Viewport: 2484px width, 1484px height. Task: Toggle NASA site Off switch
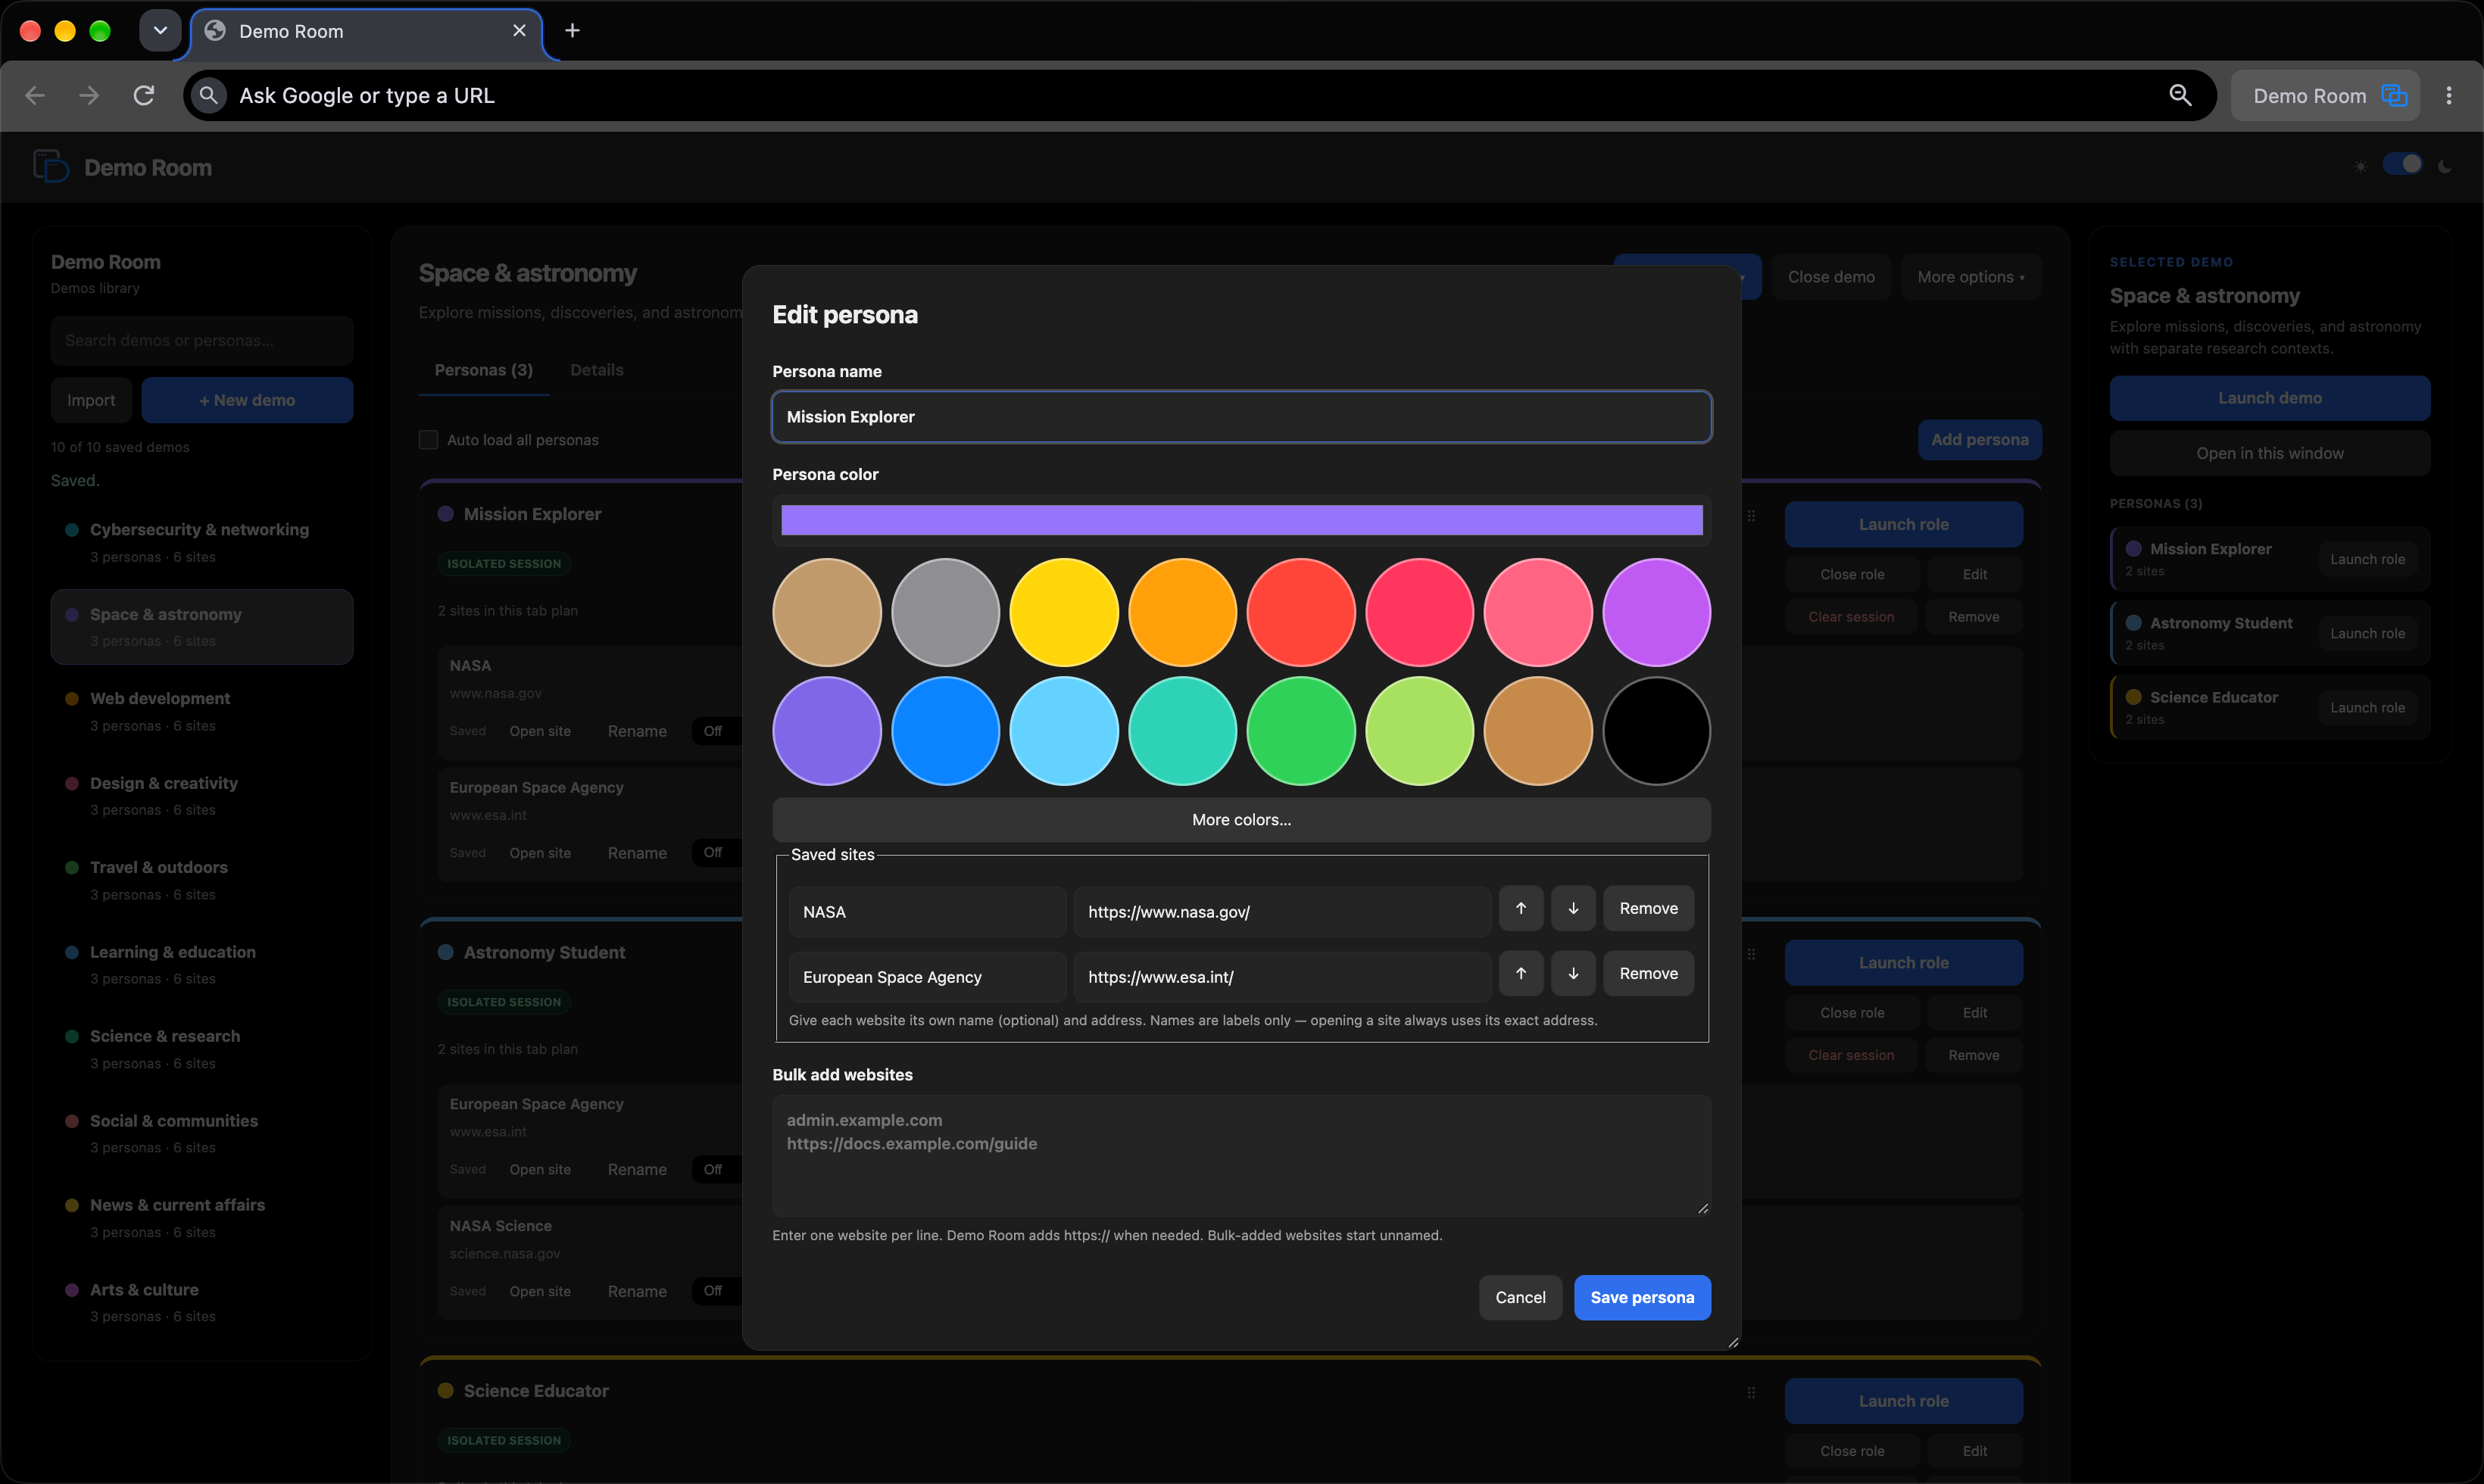[x=716, y=731]
